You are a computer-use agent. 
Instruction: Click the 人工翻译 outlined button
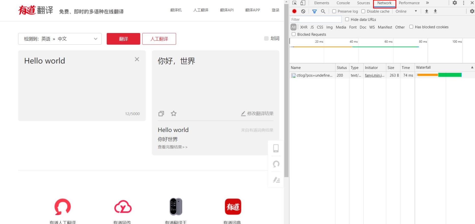(x=159, y=39)
